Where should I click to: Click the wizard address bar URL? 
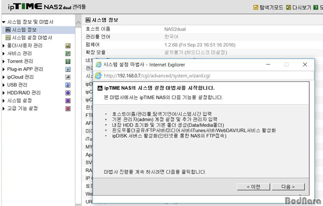[157, 76]
